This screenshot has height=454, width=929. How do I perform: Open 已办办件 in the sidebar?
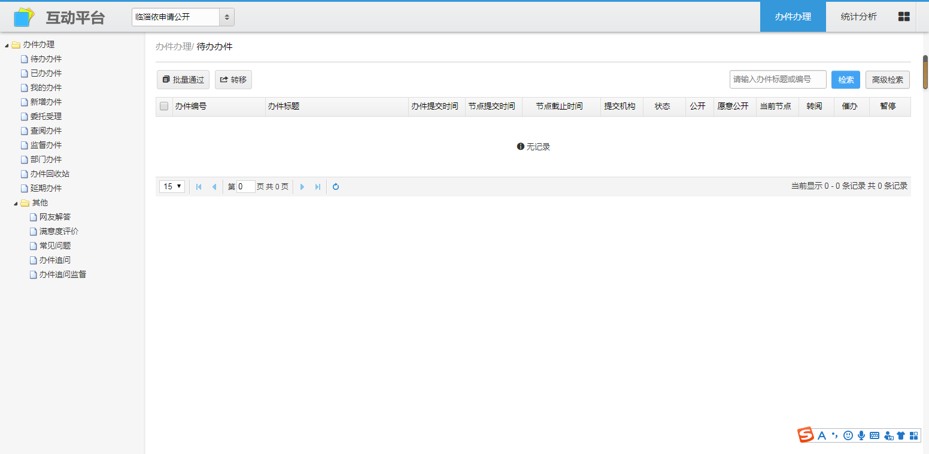coord(46,73)
